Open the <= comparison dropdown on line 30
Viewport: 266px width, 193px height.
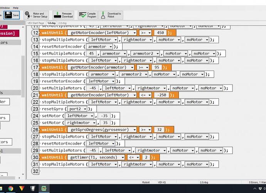133,157
